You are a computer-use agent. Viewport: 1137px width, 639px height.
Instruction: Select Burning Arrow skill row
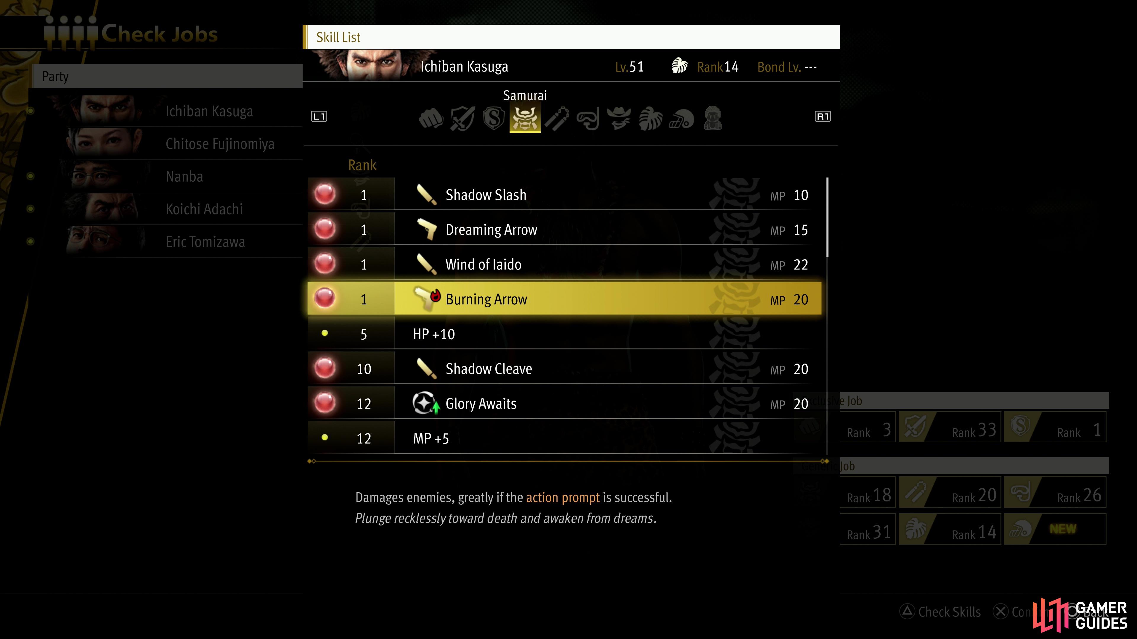pyautogui.click(x=568, y=299)
